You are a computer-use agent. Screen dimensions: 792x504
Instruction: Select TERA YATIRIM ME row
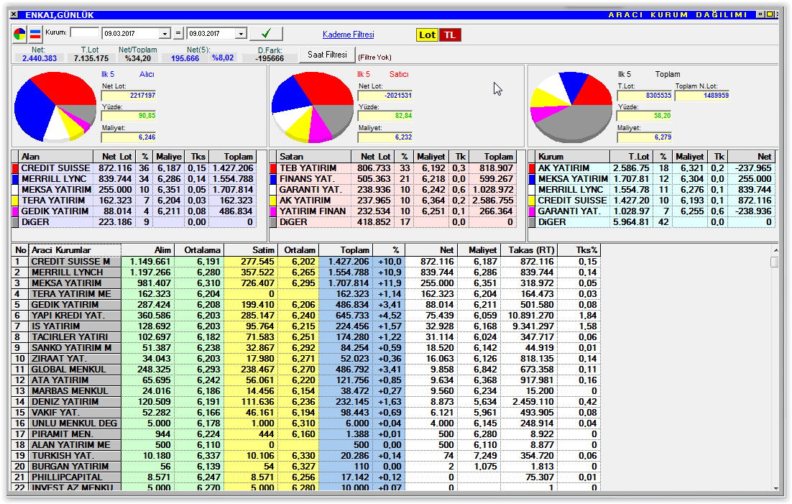click(305, 294)
